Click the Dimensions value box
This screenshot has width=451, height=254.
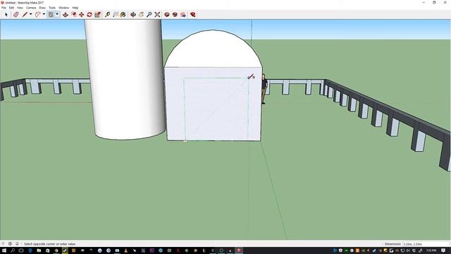[426, 244]
